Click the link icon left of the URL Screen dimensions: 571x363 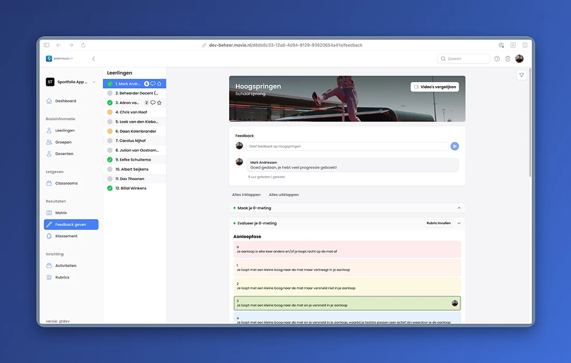tap(204, 45)
